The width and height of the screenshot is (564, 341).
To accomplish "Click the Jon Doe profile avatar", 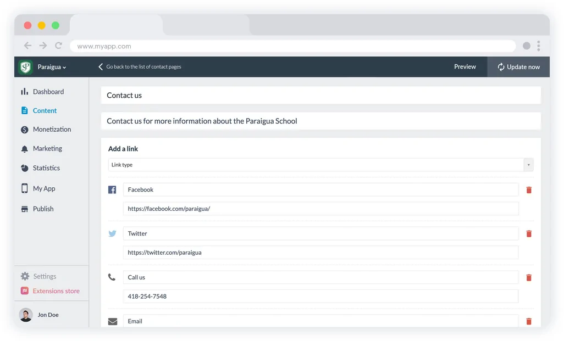I will (x=26, y=315).
